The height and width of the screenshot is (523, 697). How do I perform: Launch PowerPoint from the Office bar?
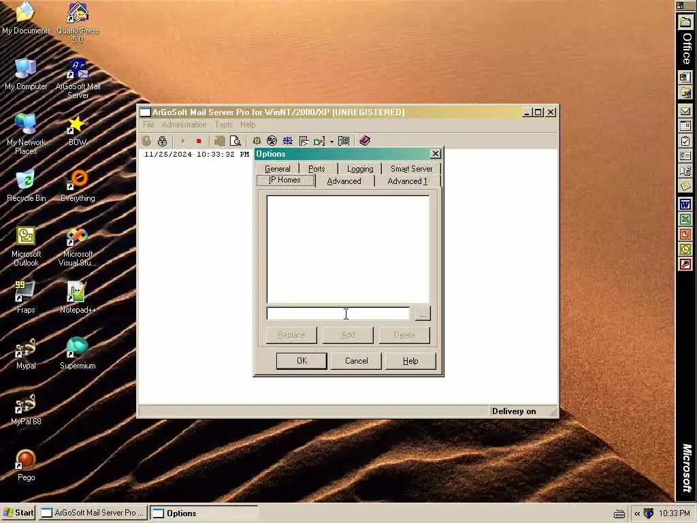(685, 234)
